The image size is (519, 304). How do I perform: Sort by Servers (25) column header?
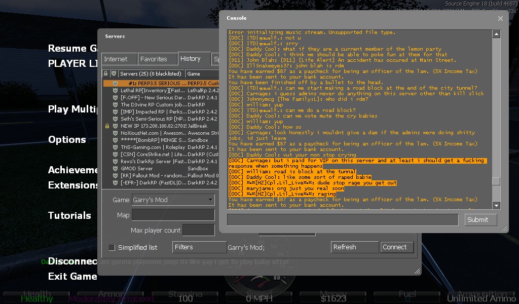(x=151, y=74)
